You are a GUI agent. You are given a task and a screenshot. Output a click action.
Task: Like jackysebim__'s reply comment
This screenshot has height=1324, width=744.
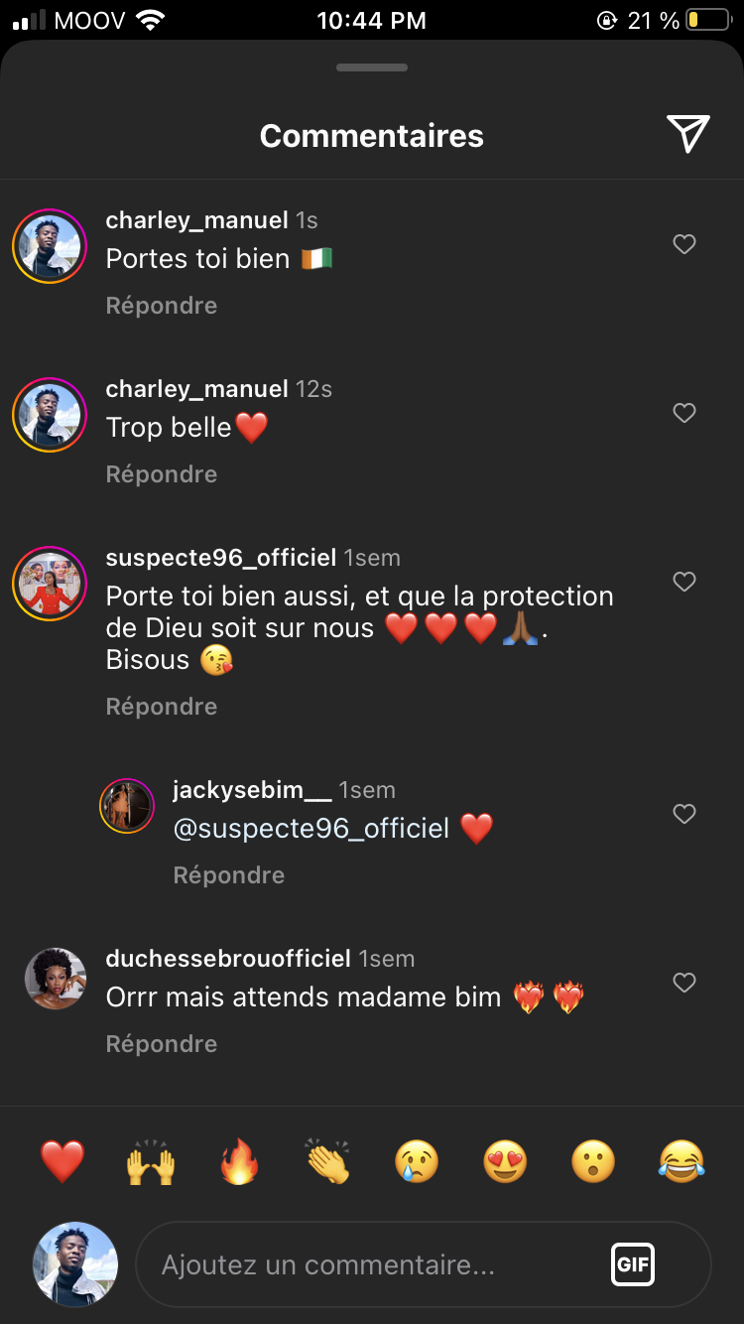(x=684, y=814)
